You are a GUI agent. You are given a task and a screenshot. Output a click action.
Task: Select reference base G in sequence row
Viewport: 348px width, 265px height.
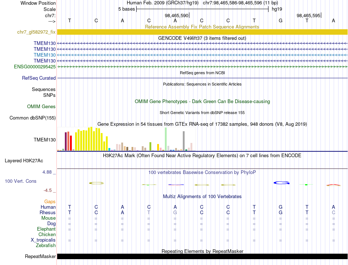pyautogui.click(x=281, y=20)
